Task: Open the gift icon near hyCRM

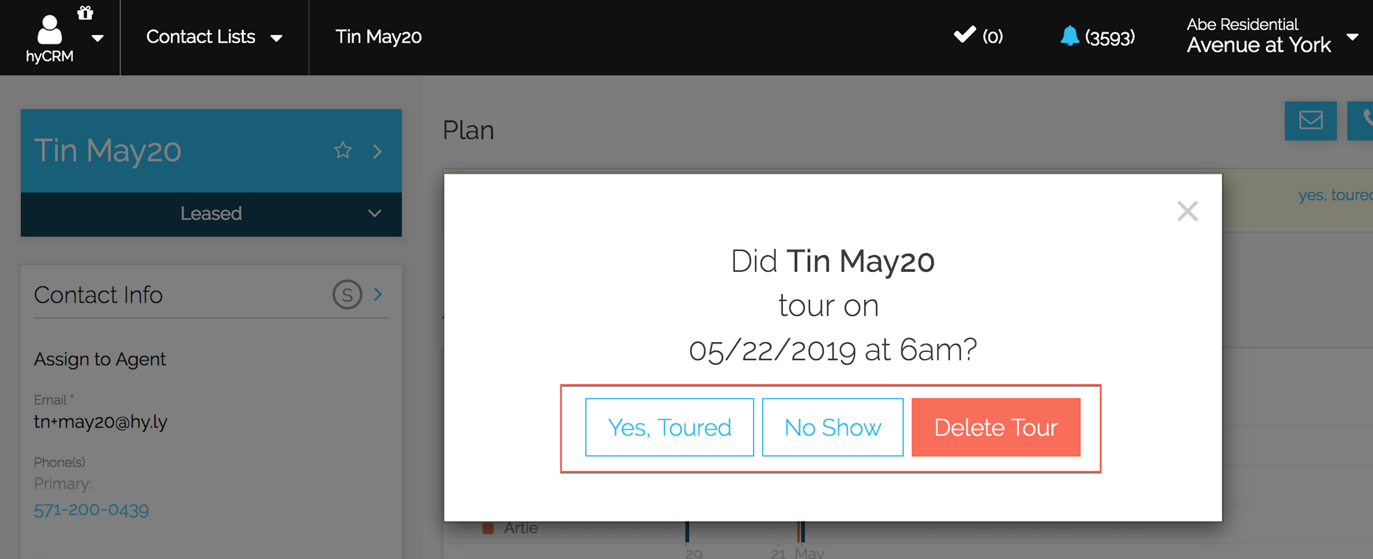Action: (85, 12)
